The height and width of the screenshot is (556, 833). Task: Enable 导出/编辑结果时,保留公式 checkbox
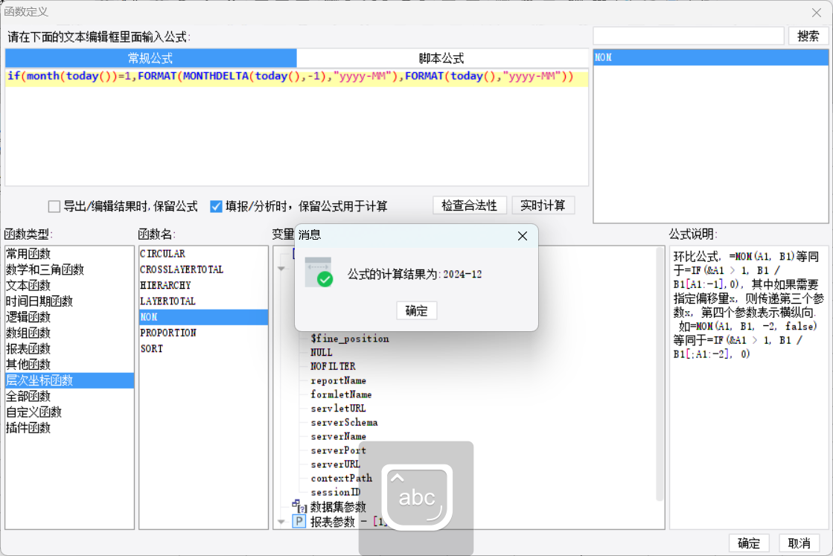coord(54,206)
